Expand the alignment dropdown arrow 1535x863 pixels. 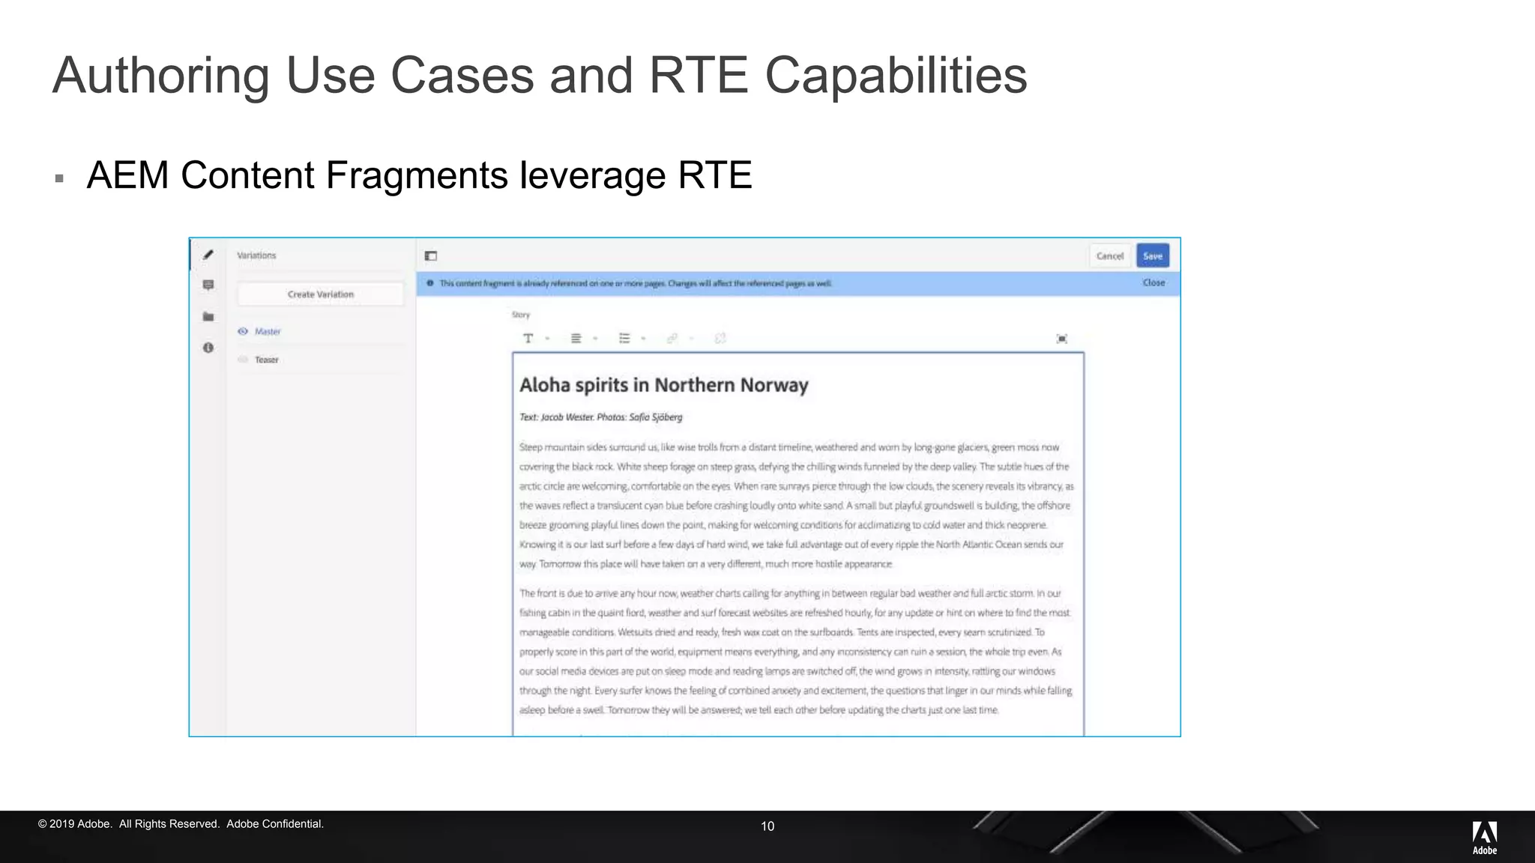[x=595, y=339]
